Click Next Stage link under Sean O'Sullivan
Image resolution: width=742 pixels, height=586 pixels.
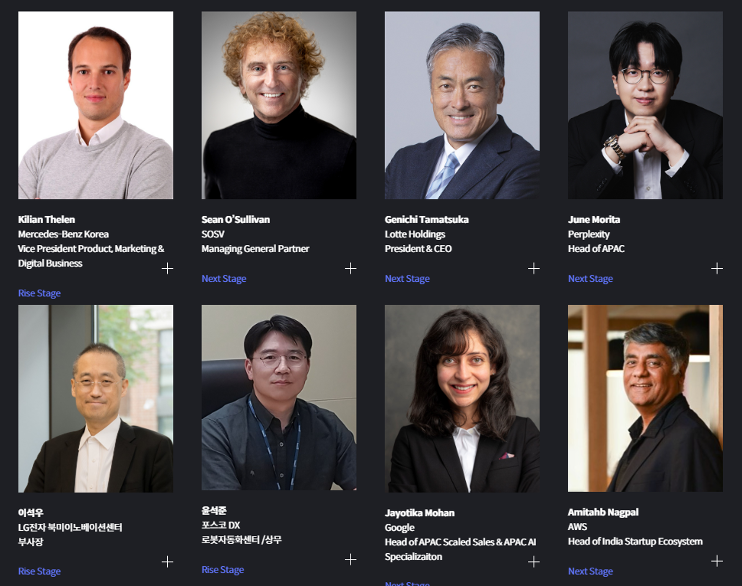pyautogui.click(x=224, y=279)
